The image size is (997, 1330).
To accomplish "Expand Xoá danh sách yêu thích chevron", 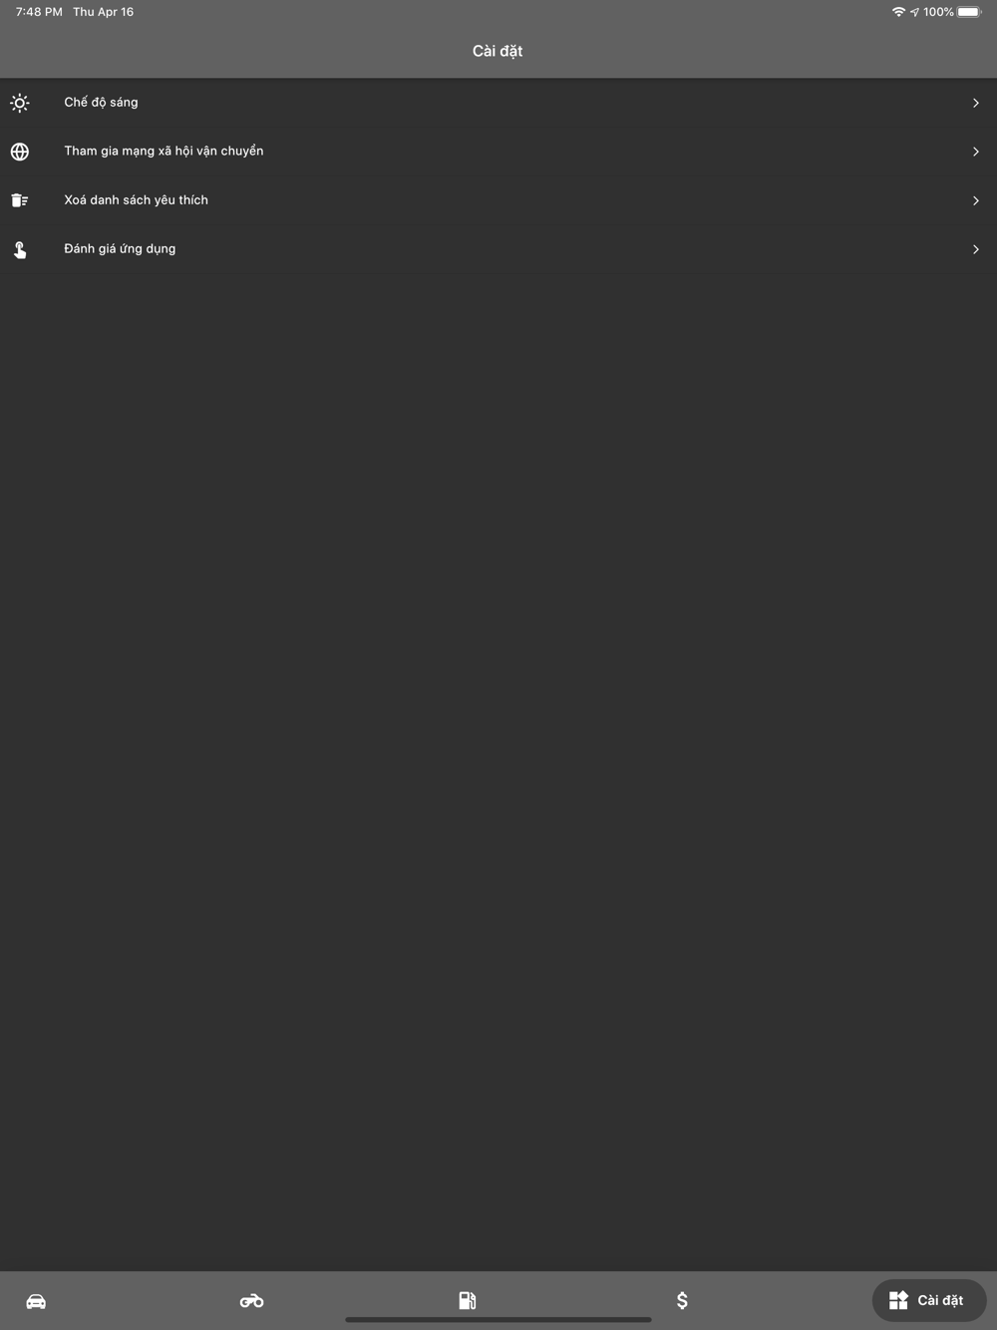I will coord(976,200).
